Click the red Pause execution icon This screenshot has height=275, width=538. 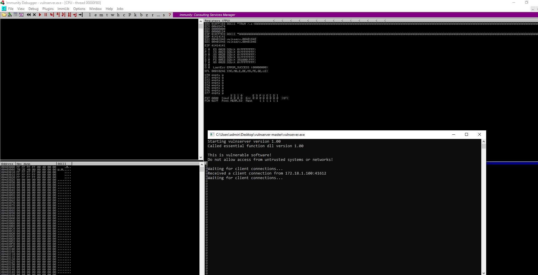[x=46, y=15]
